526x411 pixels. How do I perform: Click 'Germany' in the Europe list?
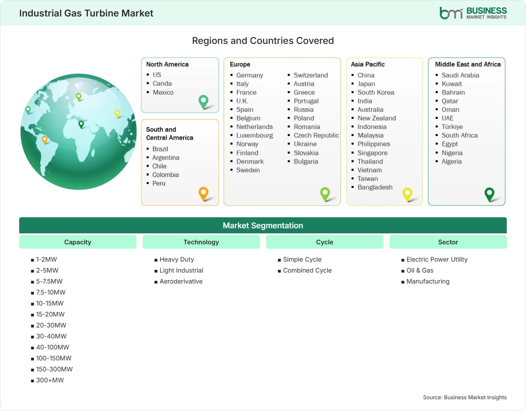click(x=250, y=75)
